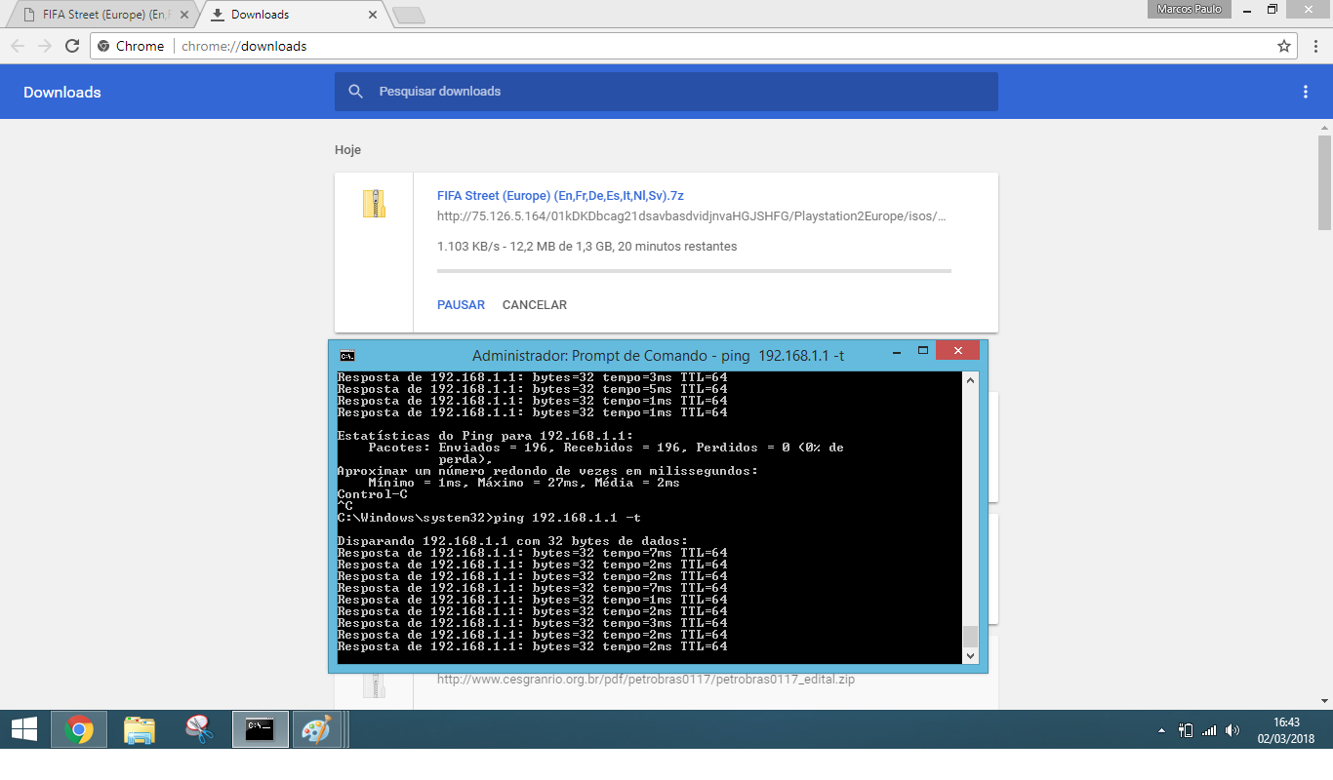The height and width of the screenshot is (780, 1333).
Task: Open a new Chrome tab
Action: point(408,15)
